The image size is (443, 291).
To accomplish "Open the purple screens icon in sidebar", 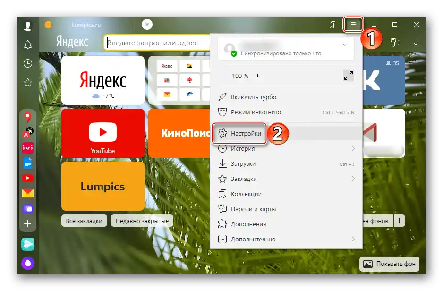I will [x=28, y=208].
